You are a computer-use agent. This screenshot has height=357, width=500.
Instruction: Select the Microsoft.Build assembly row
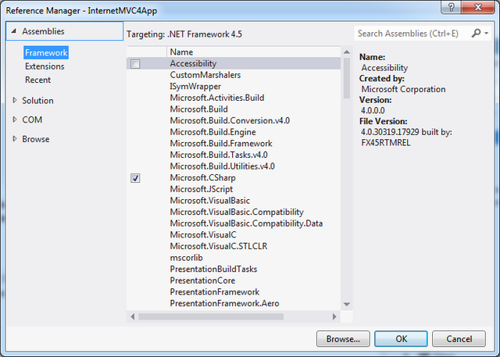pyautogui.click(x=234, y=109)
